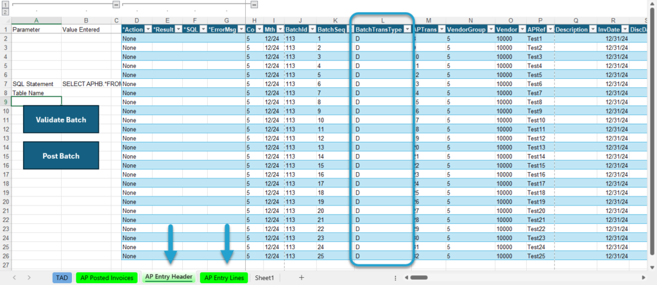
Task: Open the InvDate column filter dropdown
Action: 624,30
